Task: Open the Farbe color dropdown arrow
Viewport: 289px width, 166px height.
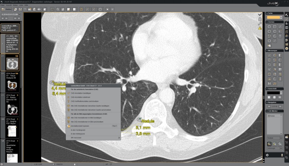Action: [281, 17]
